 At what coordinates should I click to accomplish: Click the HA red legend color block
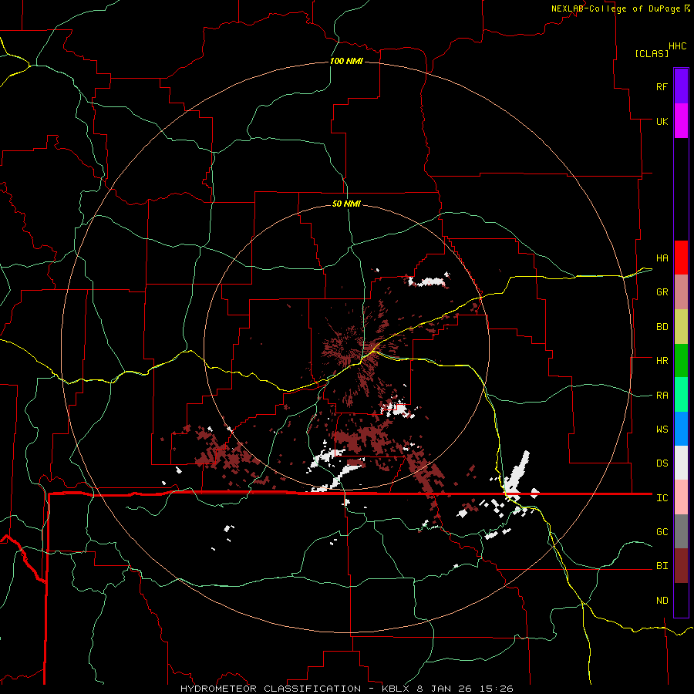tap(681, 258)
